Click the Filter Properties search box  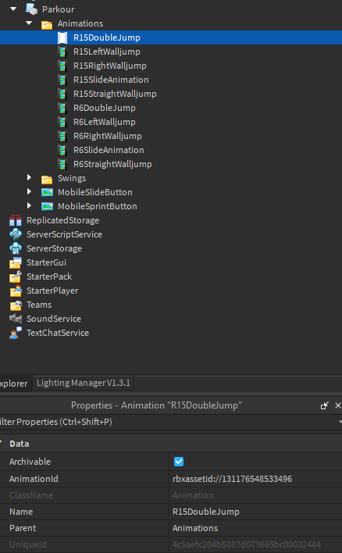(x=169, y=422)
